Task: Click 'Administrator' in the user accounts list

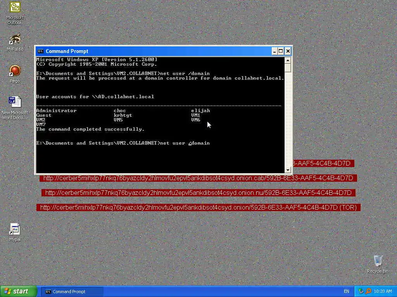Action: pyautogui.click(x=56, y=111)
